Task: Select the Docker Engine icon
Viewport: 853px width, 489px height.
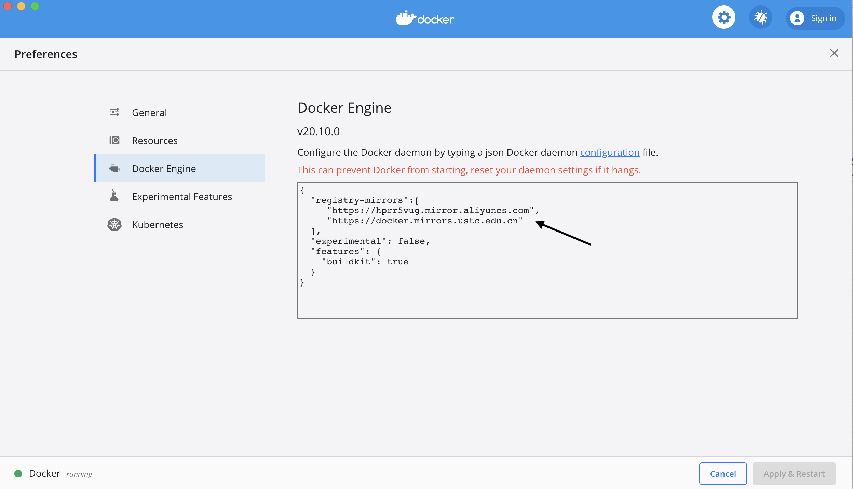Action: (x=114, y=168)
